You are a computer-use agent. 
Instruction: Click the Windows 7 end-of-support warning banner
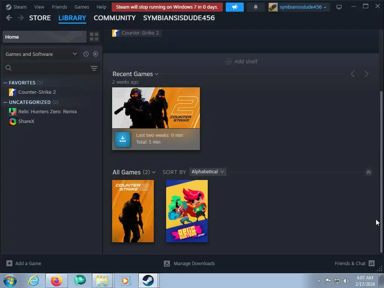pos(167,7)
